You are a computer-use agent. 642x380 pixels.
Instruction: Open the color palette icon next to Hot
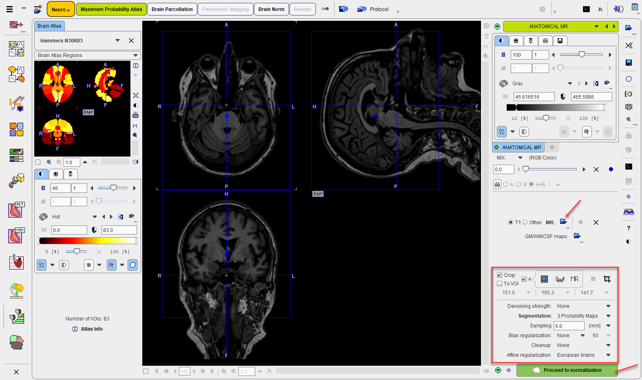43,217
